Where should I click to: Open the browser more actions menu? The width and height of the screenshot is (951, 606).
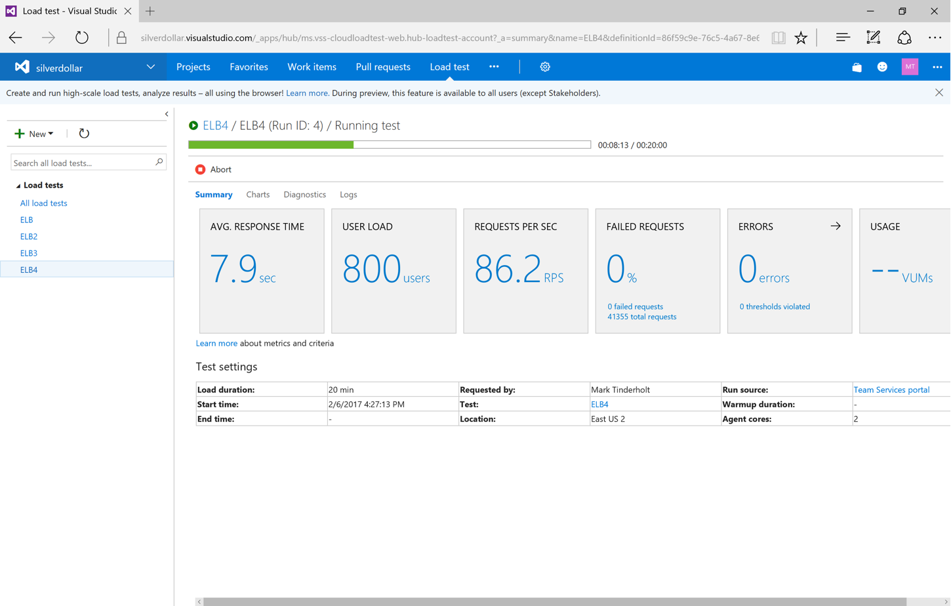[x=935, y=38]
